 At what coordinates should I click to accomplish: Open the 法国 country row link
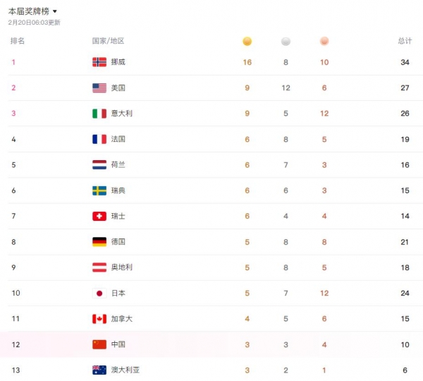[118, 139]
